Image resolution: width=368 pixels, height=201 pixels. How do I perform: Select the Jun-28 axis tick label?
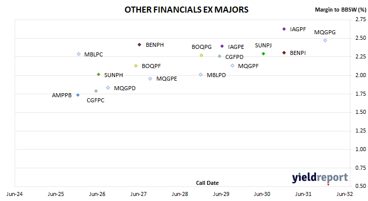(180, 194)
